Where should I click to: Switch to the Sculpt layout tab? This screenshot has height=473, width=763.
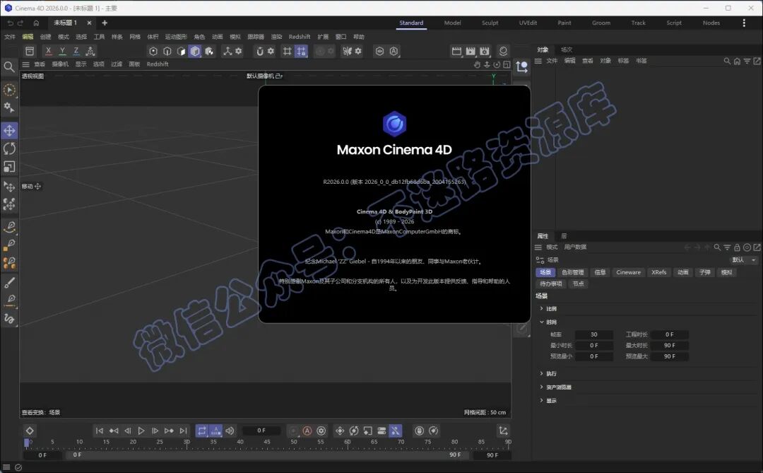[490, 23]
